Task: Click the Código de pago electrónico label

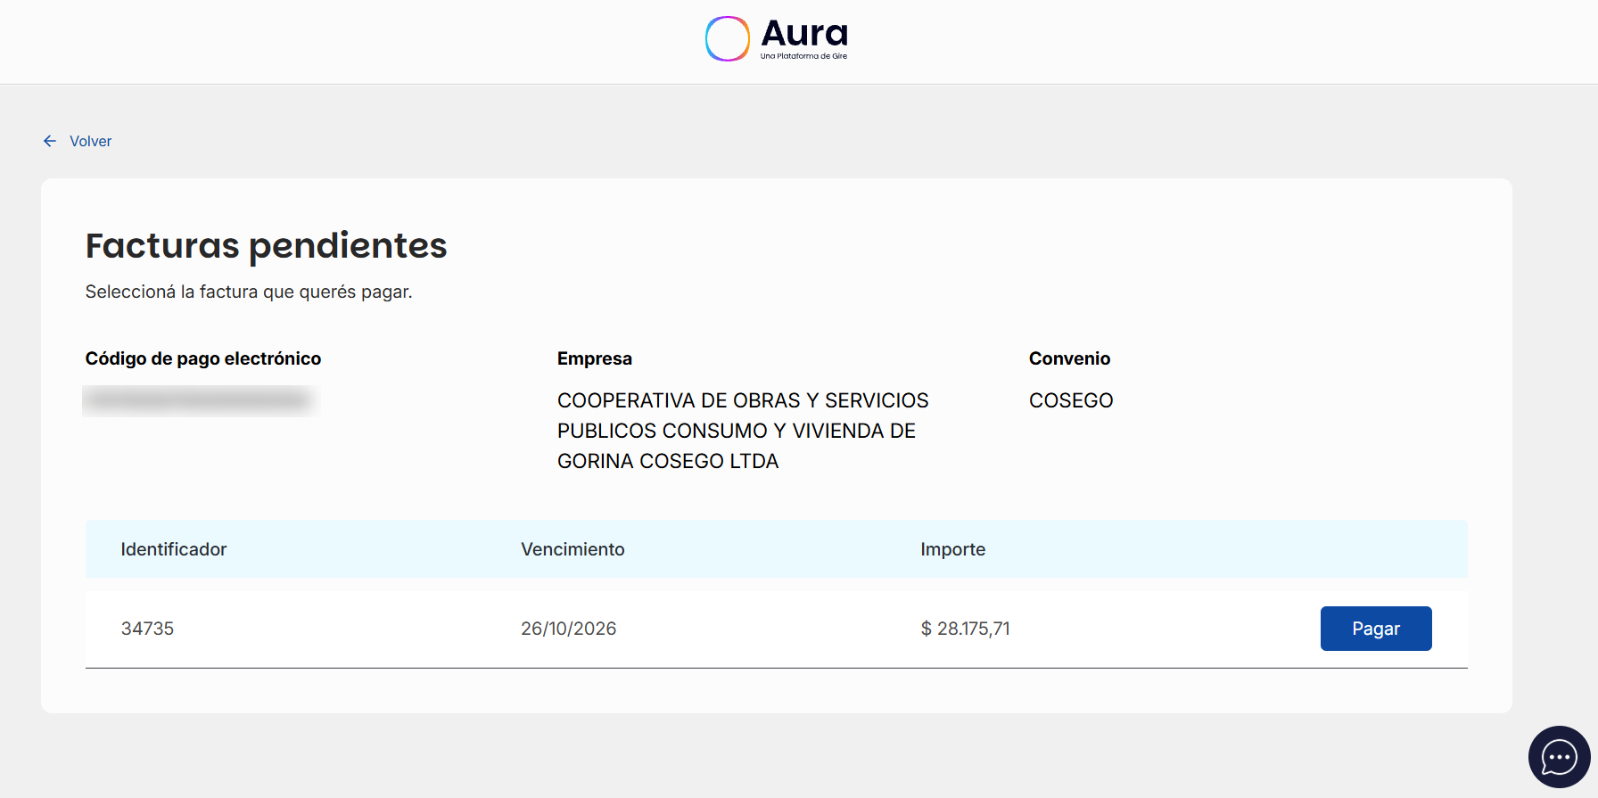Action: (203, 358)
